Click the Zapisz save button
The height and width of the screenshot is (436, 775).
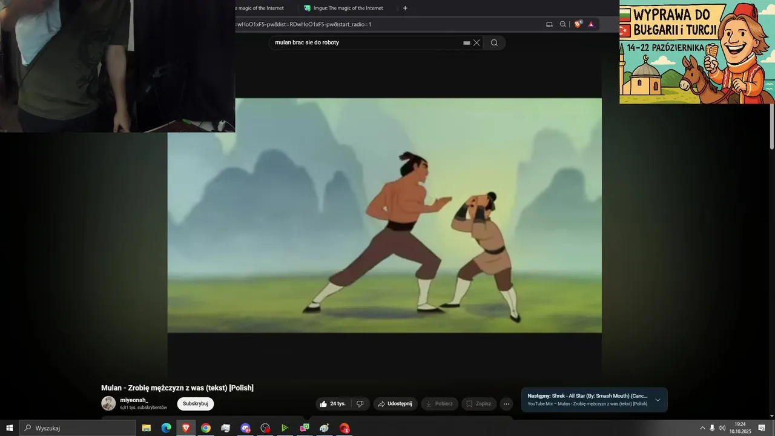click(x=479, y=404)
